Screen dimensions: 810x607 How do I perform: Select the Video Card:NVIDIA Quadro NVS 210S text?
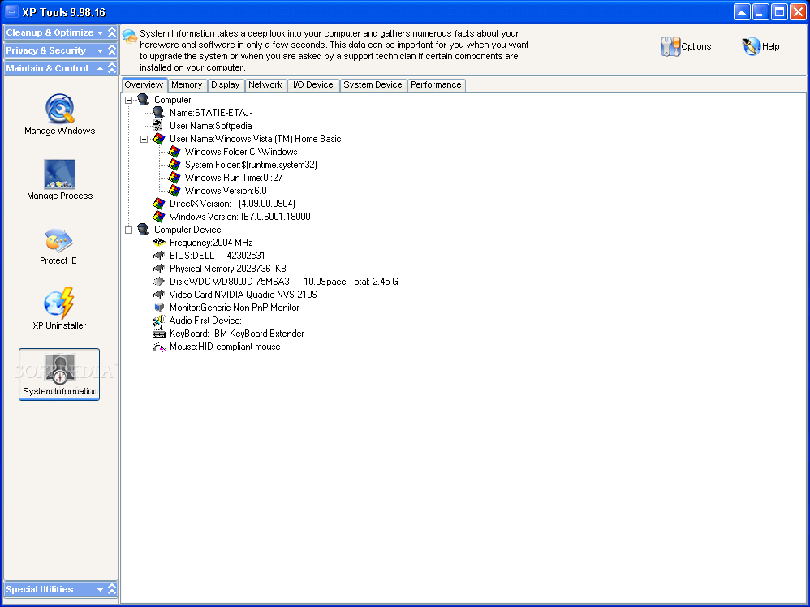(x=243, y=295)
